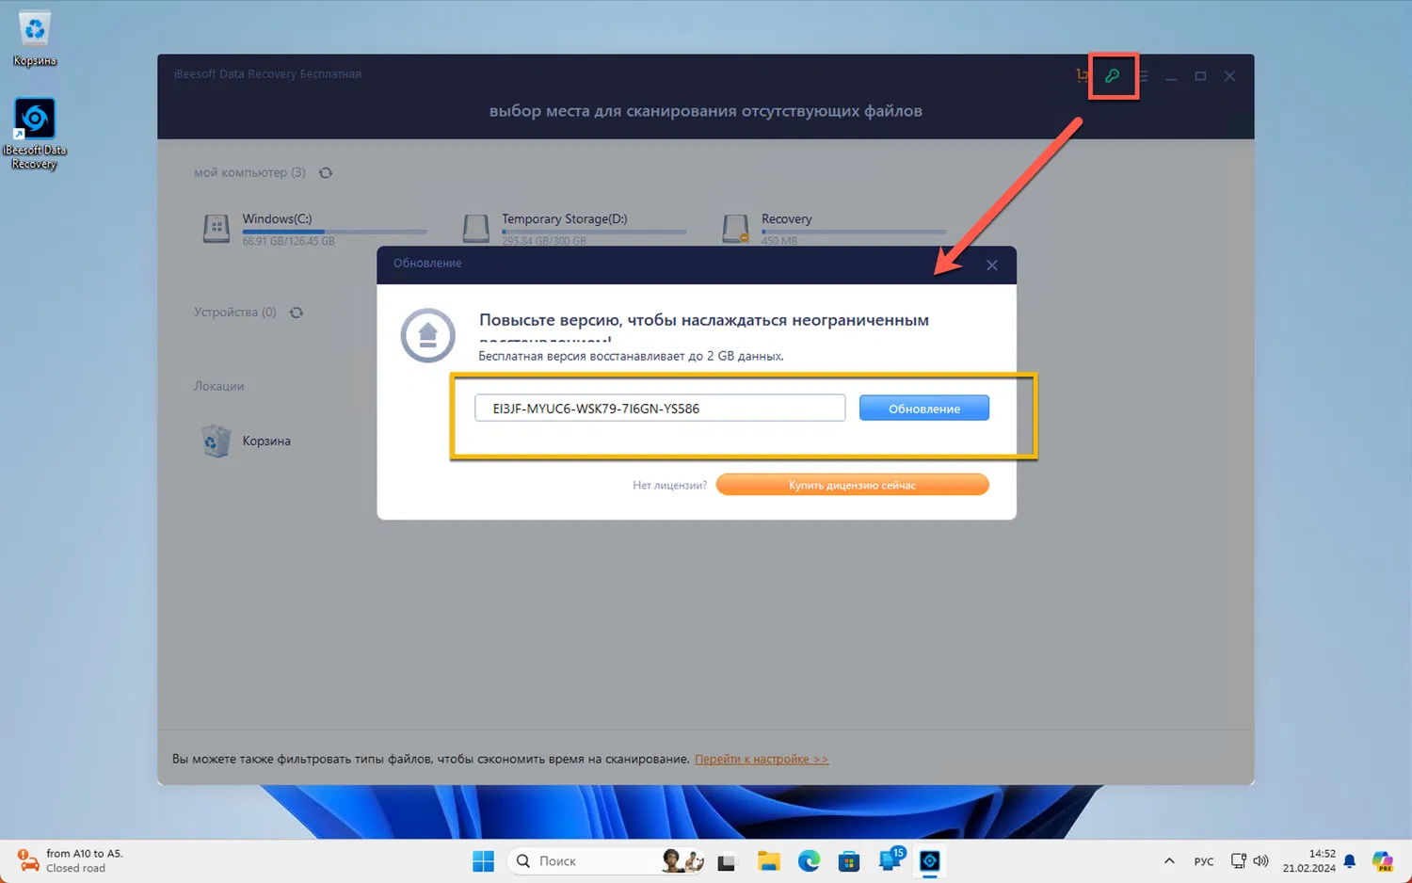1412x883 pixels.
Task: Click the orange Купить лицензию сейчас button
Action: pos(852,485)
